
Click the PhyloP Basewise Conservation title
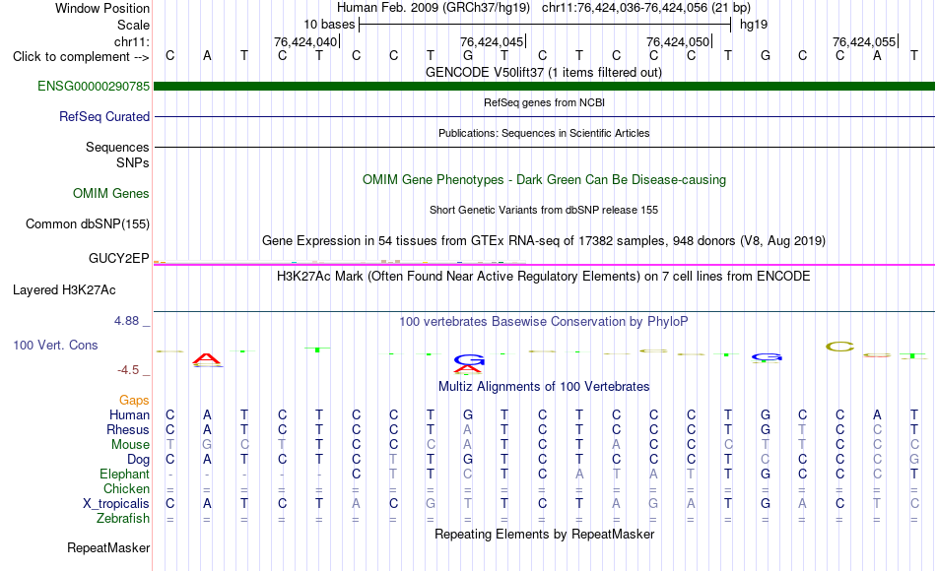543,322
